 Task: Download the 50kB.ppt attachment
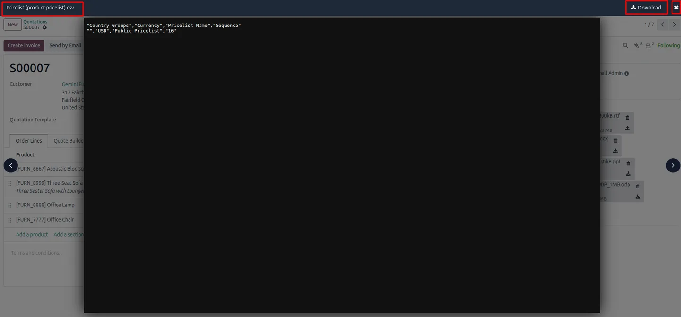[x=629, y=174]
